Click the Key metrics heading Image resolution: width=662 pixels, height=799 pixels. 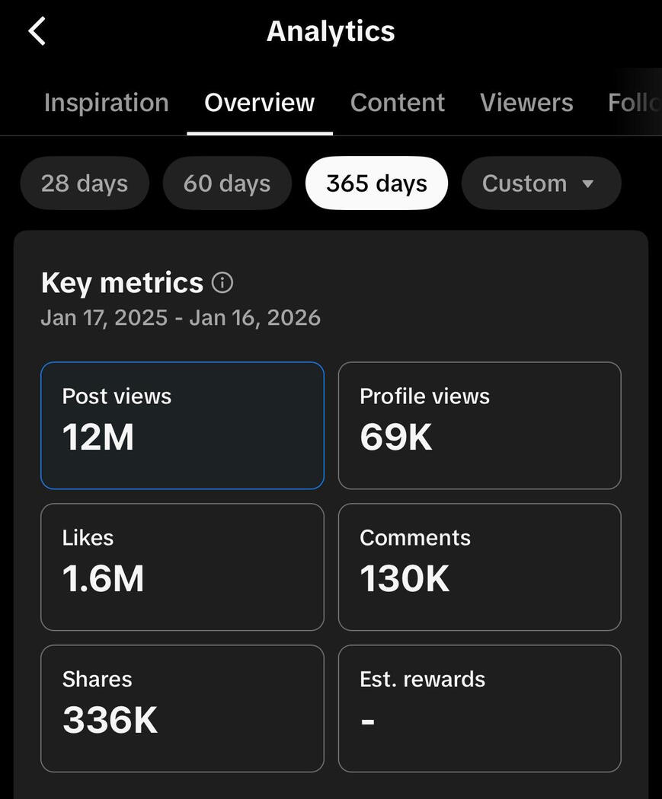(122, 283)
